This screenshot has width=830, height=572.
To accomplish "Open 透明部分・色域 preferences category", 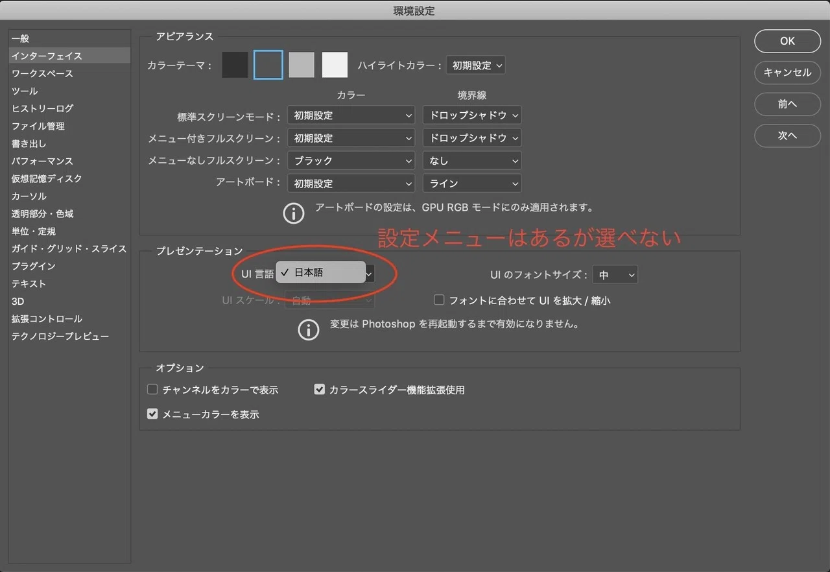I will coord(69,214).
